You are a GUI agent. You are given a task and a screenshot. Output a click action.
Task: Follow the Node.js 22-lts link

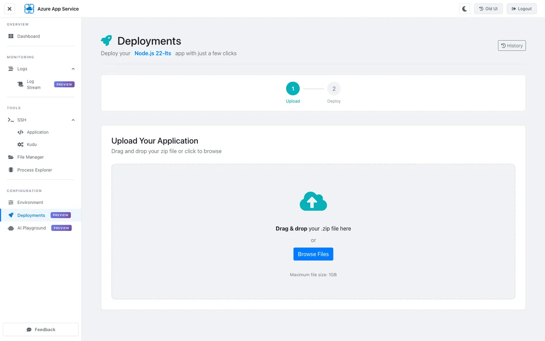(x=153, y=53)
